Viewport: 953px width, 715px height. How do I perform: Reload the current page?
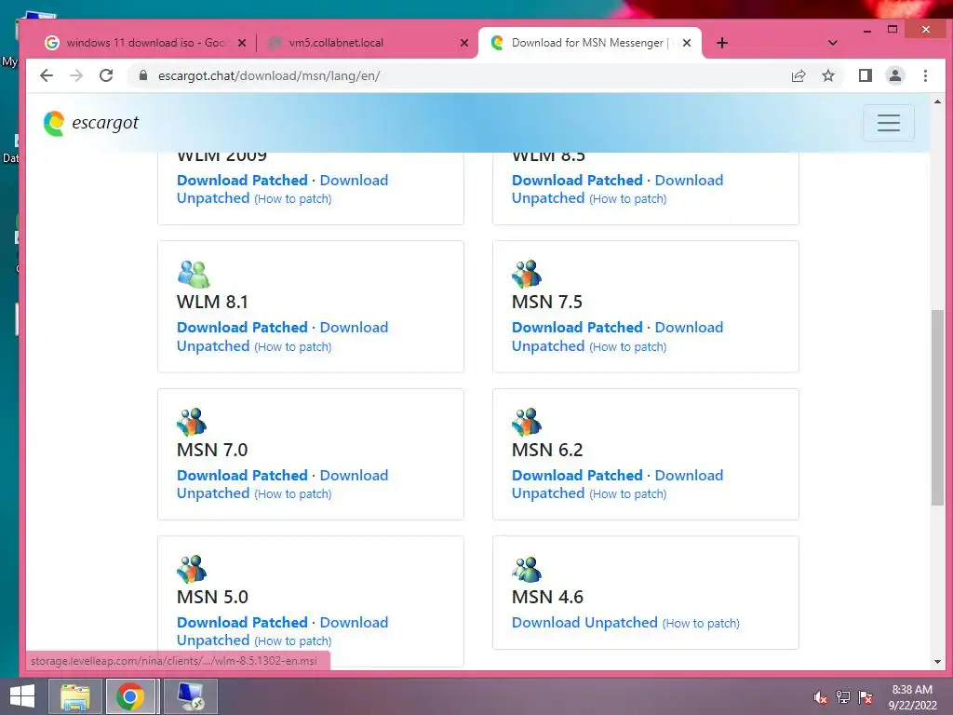106,75
